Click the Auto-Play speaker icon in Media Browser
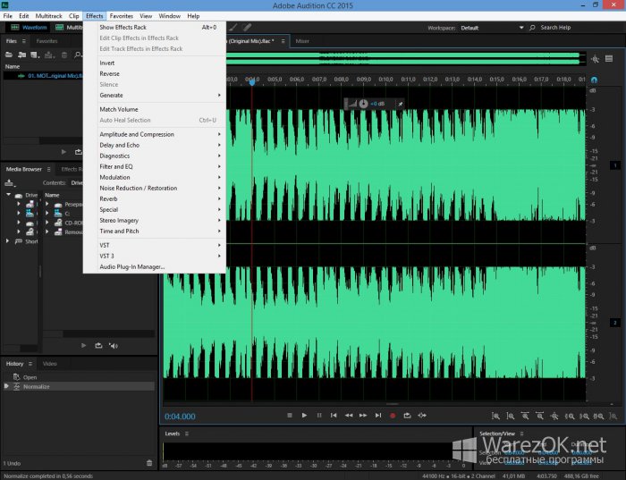Viewport: 626px width, 480px height. (x=114, y=346)
